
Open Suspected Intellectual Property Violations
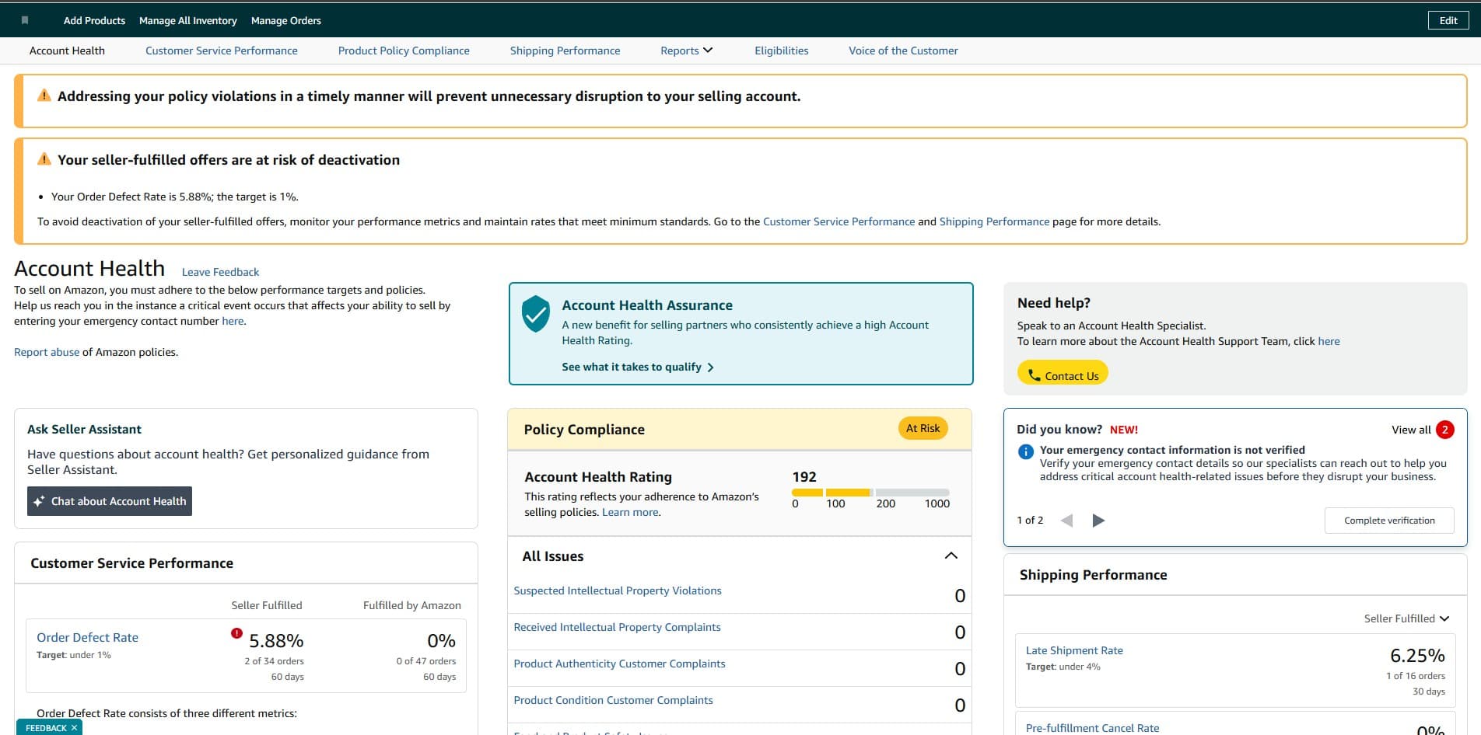tap(618, 590)
